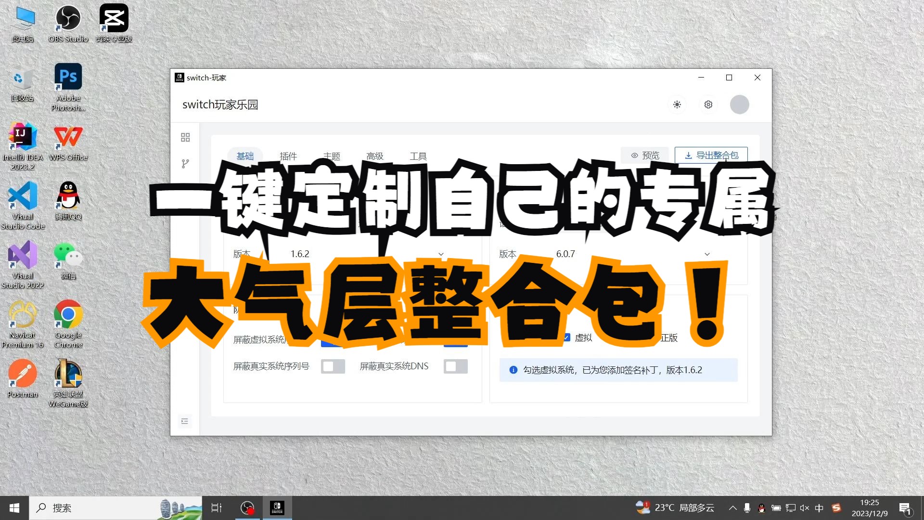Open QQ from the system tray

pyautogui.click(x=762, y=508)
